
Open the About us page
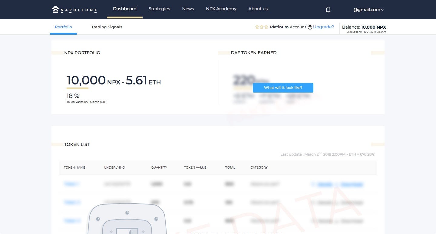tap(258, 9)
